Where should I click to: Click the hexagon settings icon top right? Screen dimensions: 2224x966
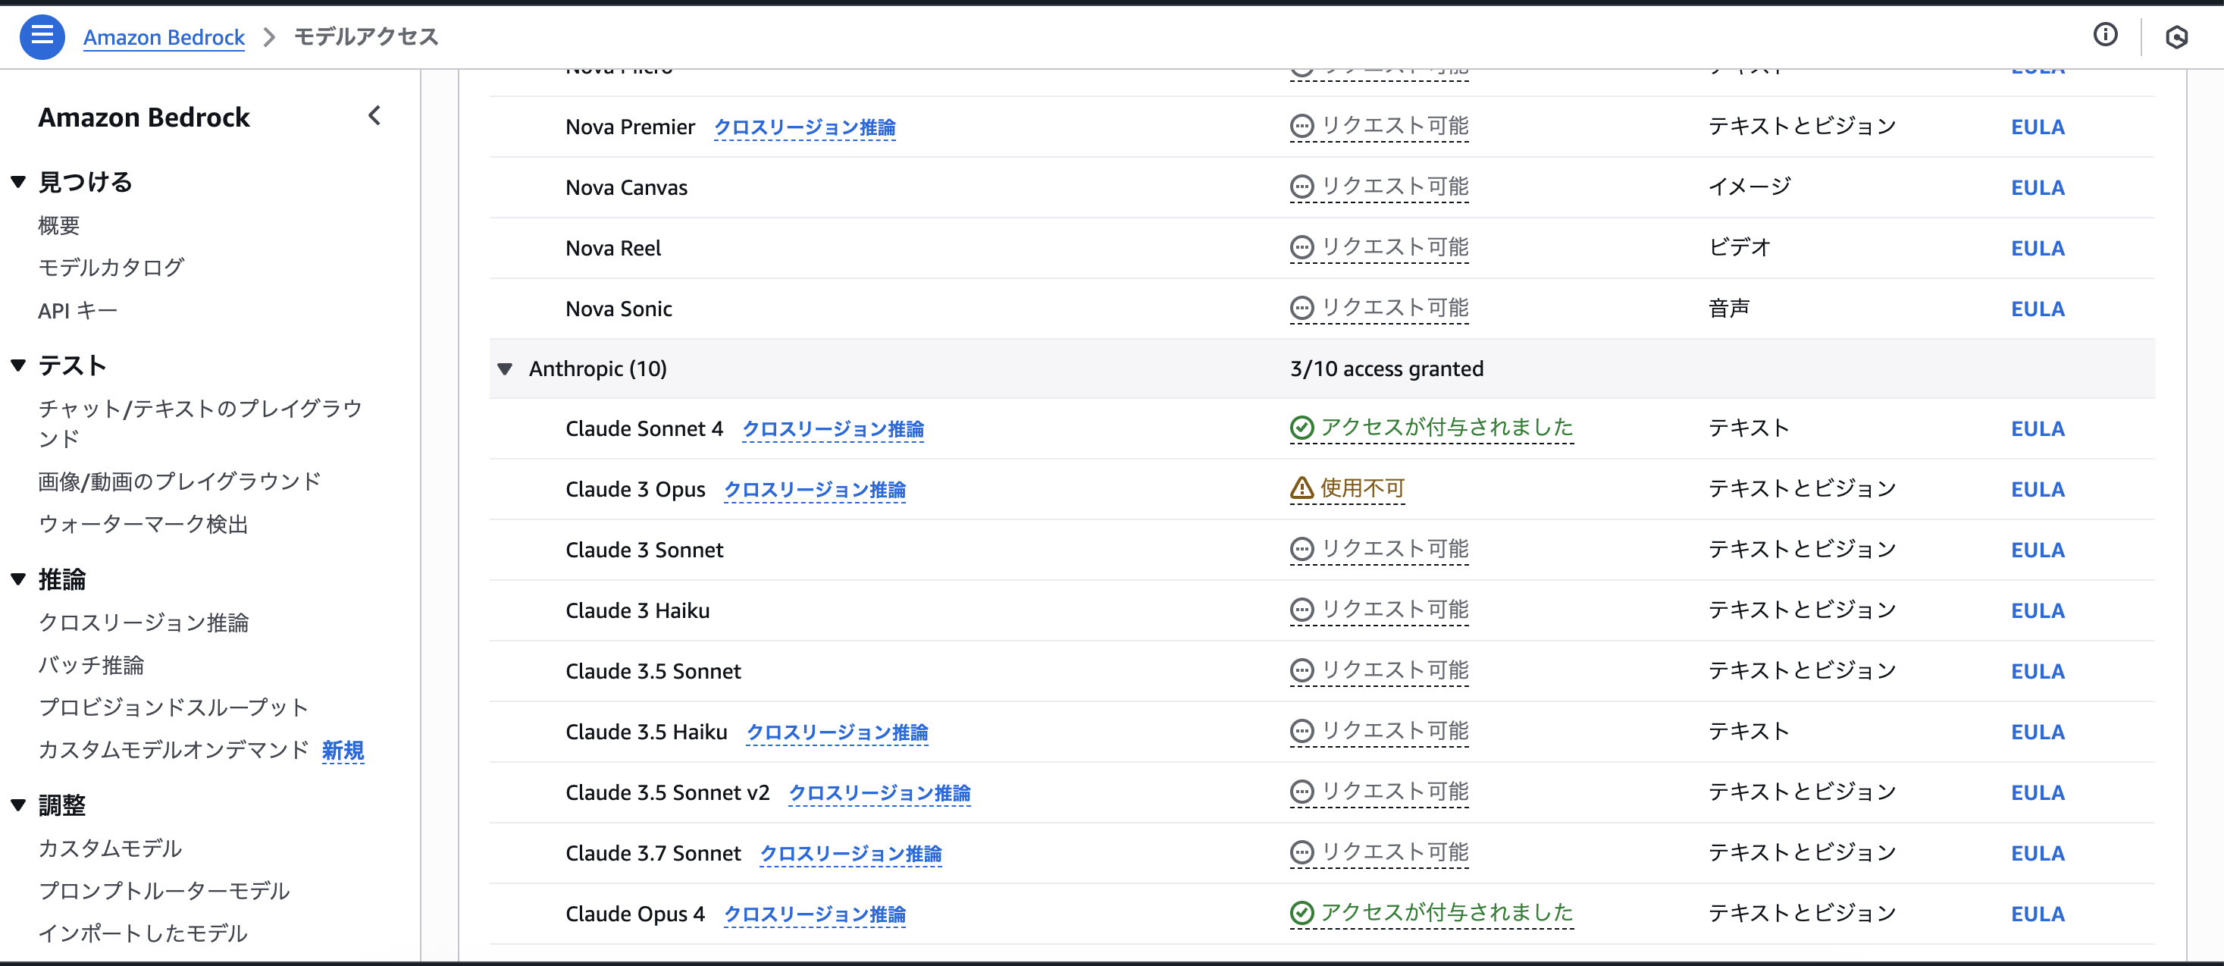2175,37
